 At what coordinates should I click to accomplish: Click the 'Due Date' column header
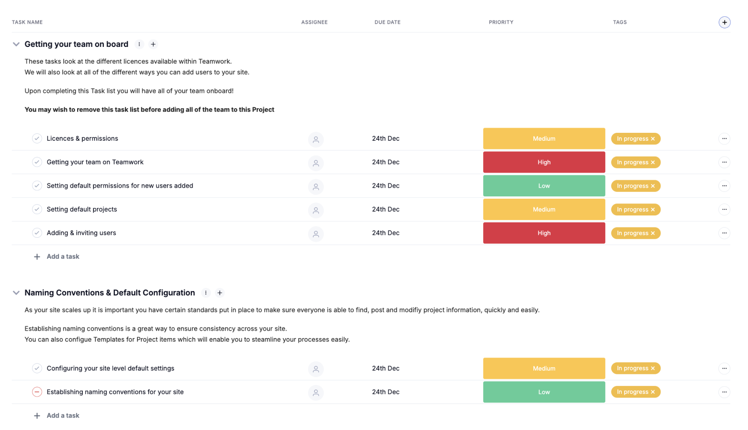click(387, 22)
